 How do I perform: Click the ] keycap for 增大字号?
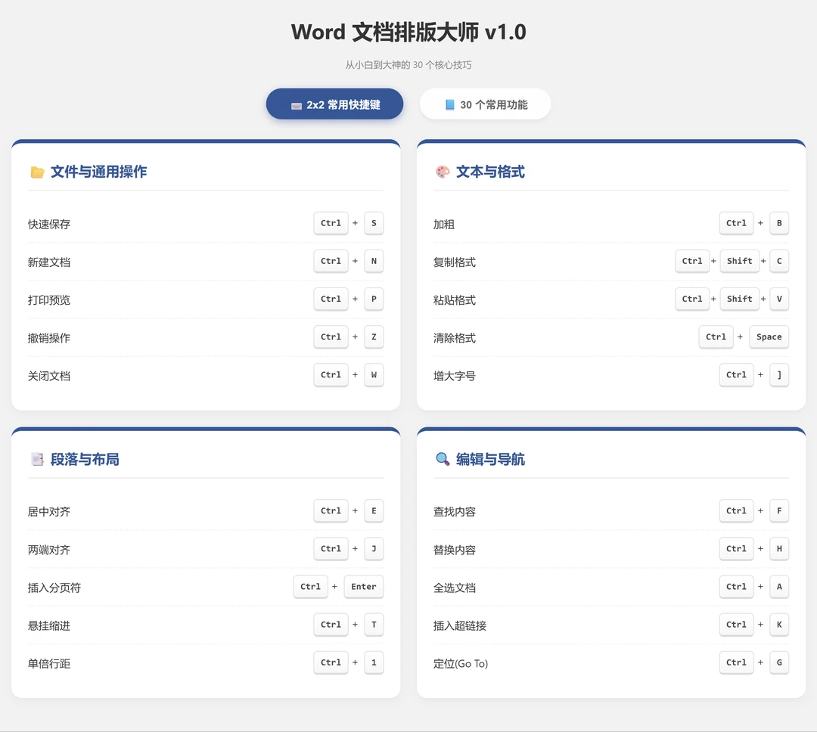click(779, 375)
